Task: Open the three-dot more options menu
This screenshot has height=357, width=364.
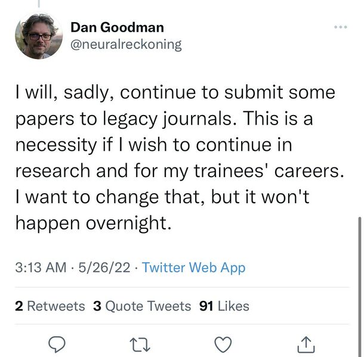Action: [x=340, y=27]
